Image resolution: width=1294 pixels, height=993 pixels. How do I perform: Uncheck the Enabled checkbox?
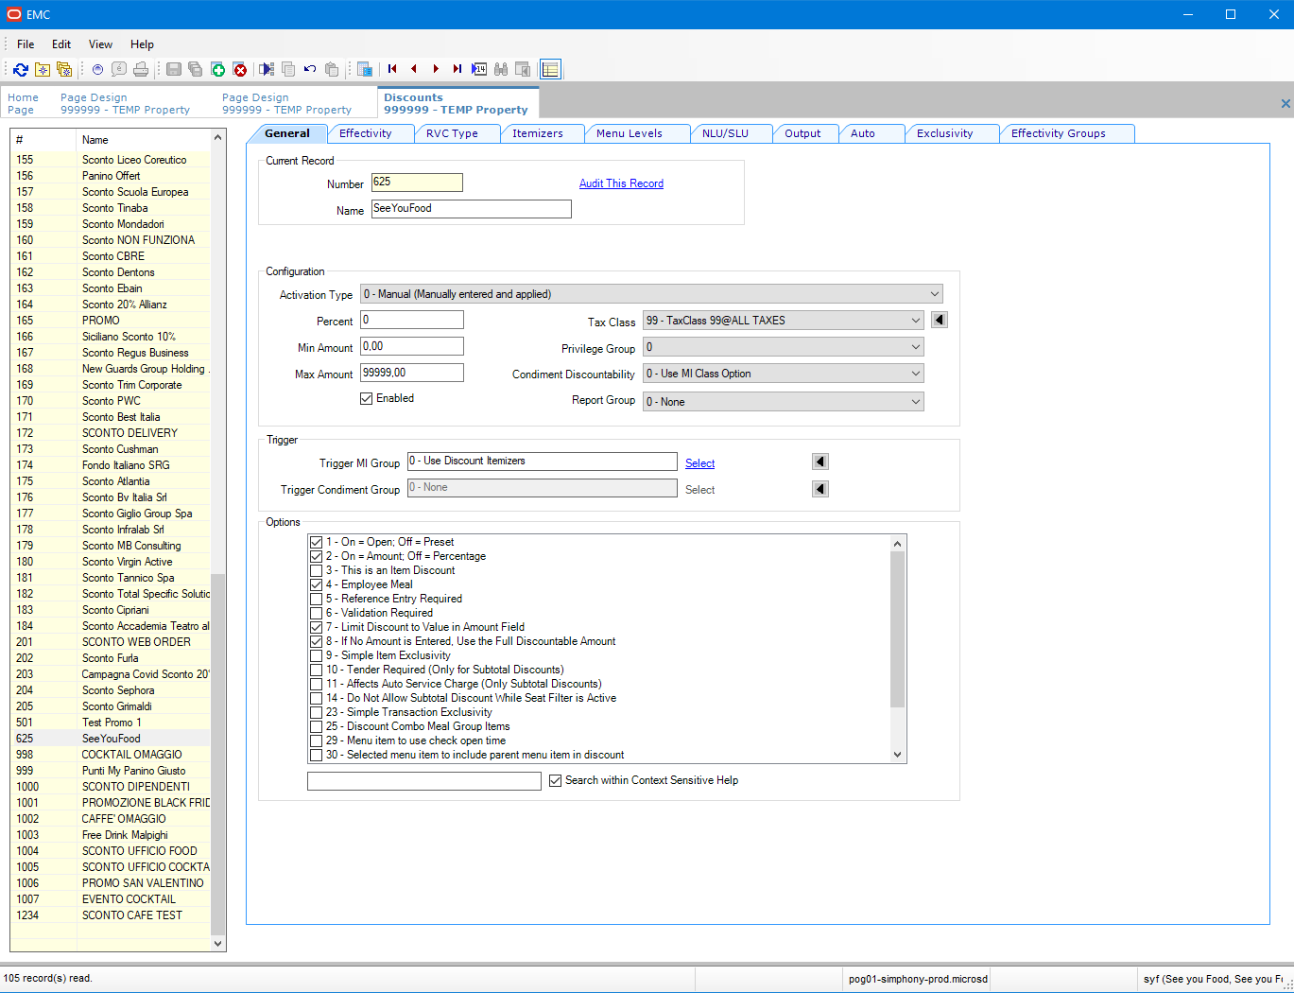point(367,399)
